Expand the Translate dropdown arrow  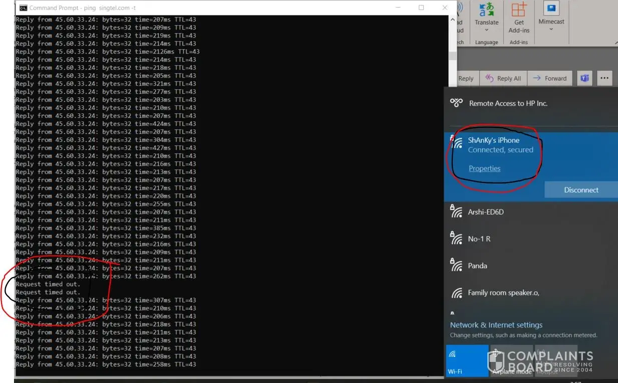click(x=486, y=30)
